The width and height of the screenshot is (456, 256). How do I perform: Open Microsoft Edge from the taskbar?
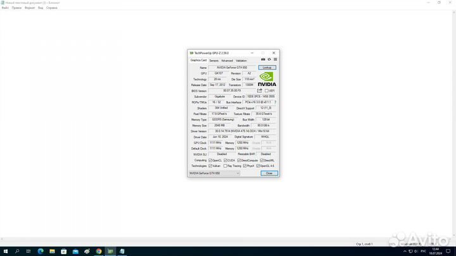pyautogui.click(x=41, y=252)
